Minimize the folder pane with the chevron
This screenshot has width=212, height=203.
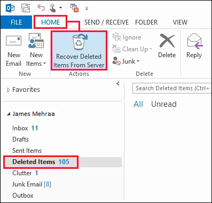click(118, 83)
